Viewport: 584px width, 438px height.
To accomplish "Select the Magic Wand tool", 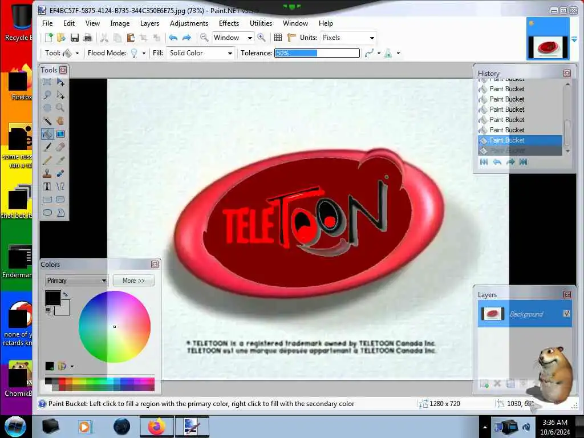I will (x=47, y=121).
